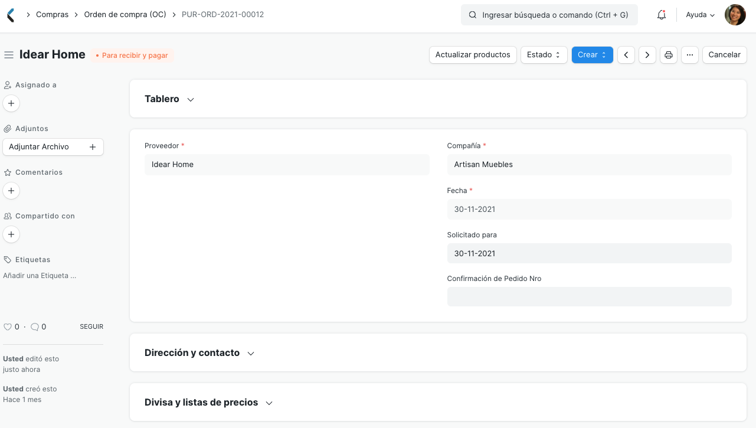Go to next document arrow
Image resolution: width=756 pixels, height=428 pixels.
click(x=647, y=55)
